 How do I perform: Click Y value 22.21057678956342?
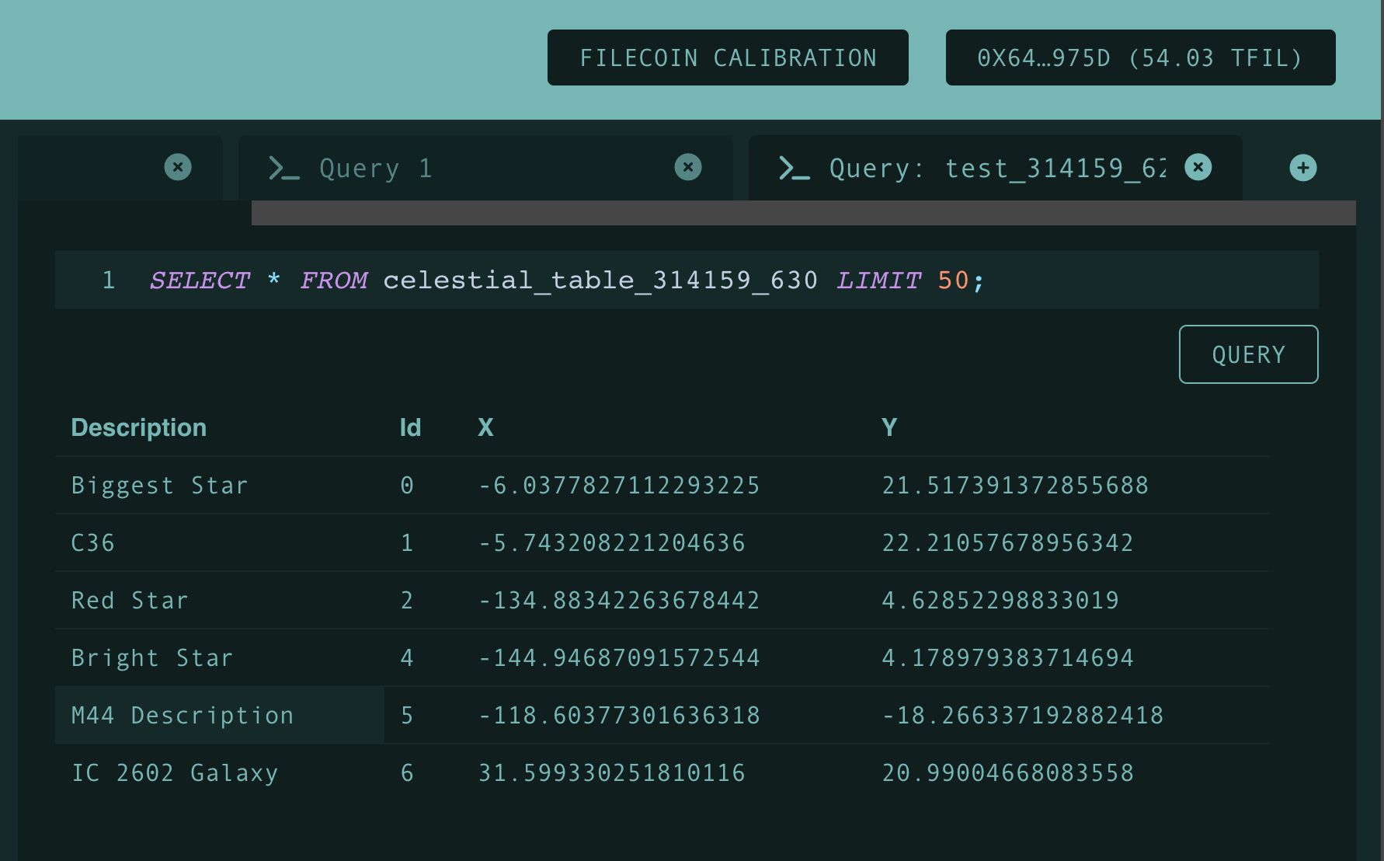[x=1008, y=543]
